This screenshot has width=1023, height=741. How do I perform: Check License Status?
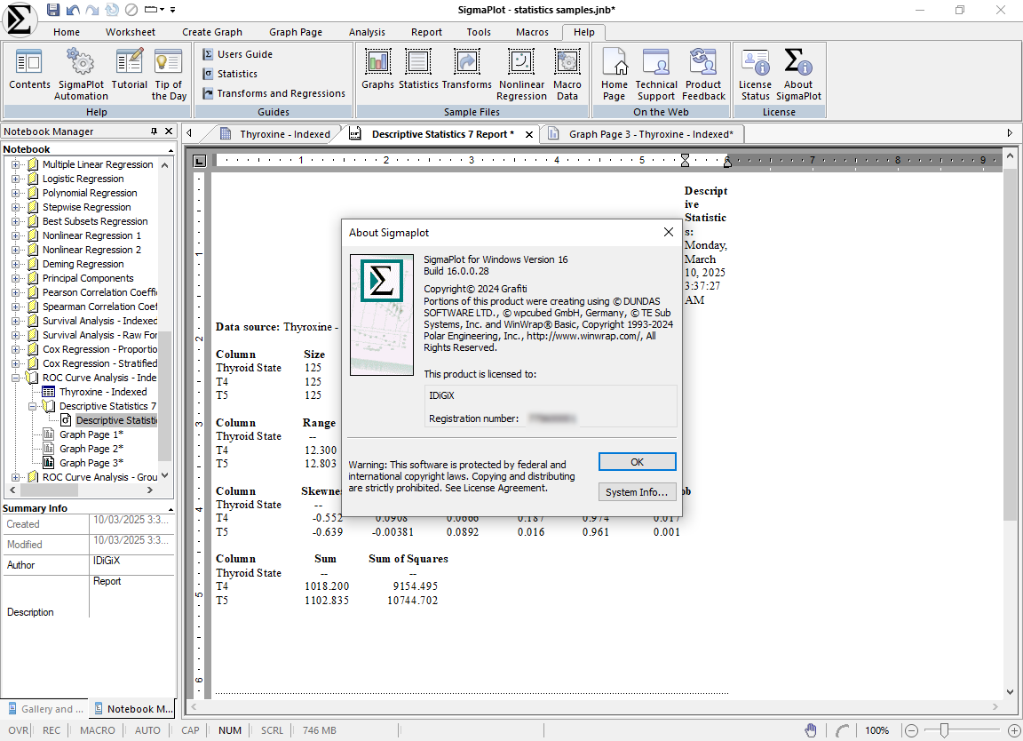click(x=755, y=75)
